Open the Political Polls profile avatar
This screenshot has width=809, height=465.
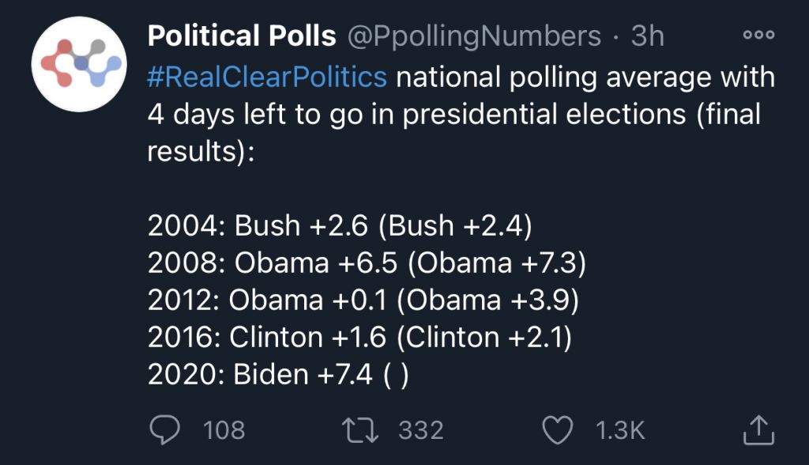(x=79, y=64)
